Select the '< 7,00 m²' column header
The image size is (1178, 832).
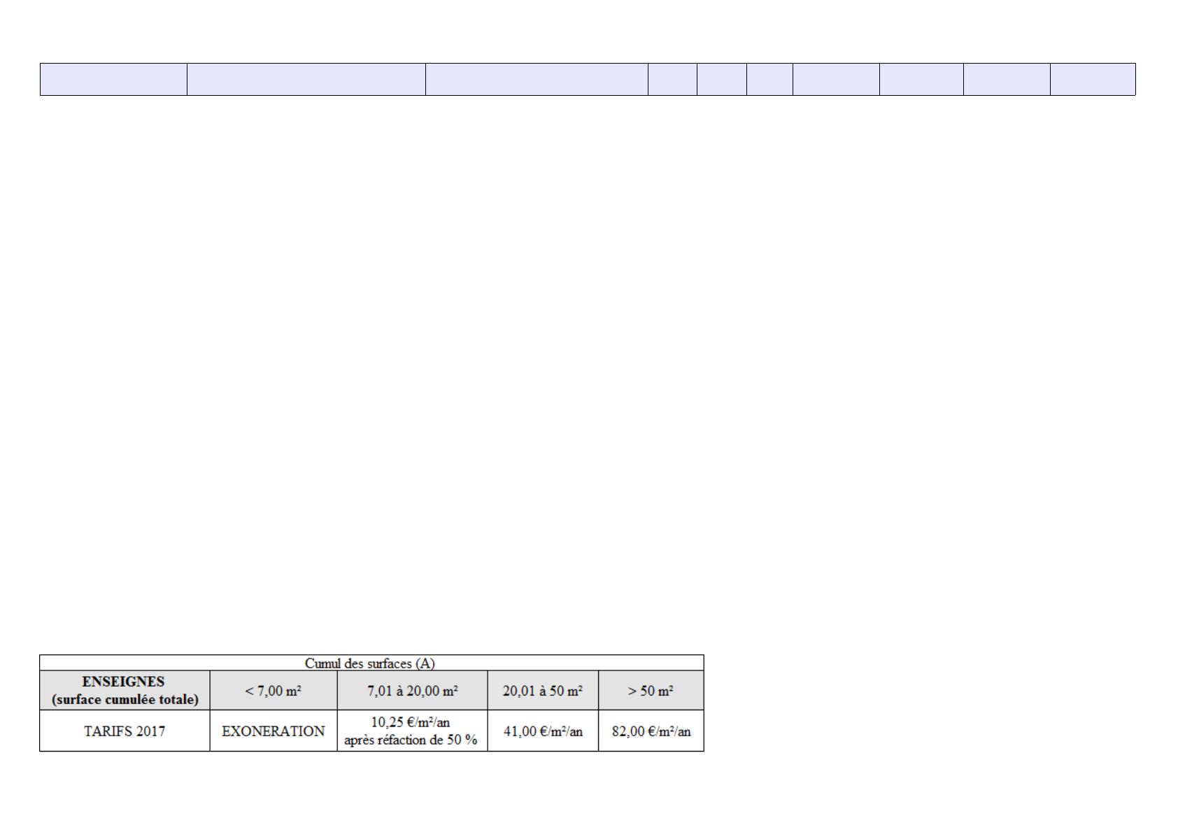pyautogui.click(x=274, y=691)
